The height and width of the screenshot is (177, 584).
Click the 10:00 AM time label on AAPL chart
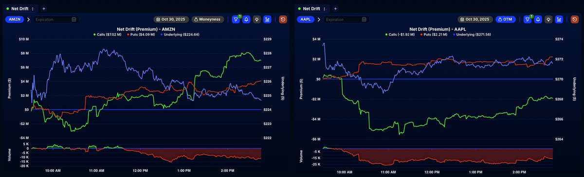(x=345, y=172)
